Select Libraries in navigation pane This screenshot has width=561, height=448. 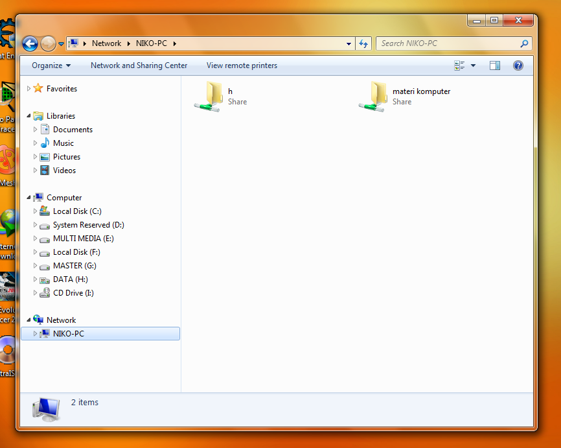61,116
